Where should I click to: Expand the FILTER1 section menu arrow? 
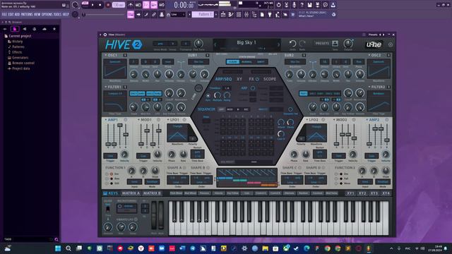click(106, 87)
